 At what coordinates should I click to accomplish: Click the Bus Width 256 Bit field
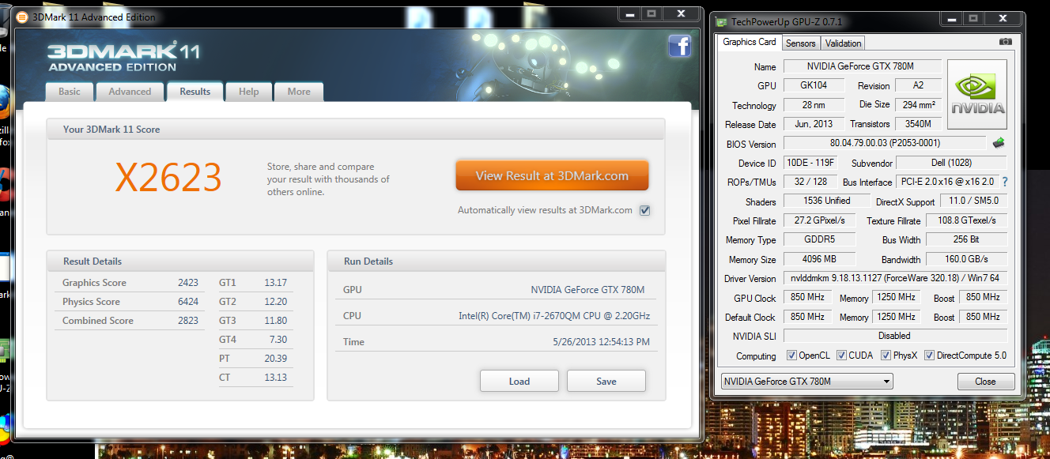966,239
